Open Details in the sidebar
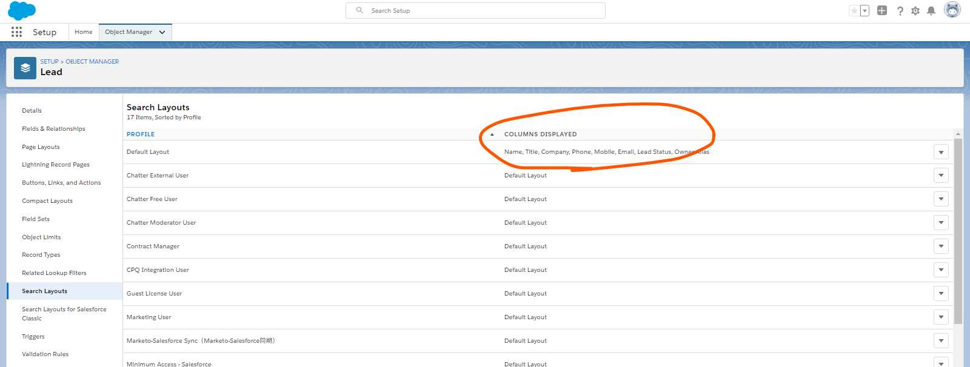970x367 pixels. click(x=32, y=111)
